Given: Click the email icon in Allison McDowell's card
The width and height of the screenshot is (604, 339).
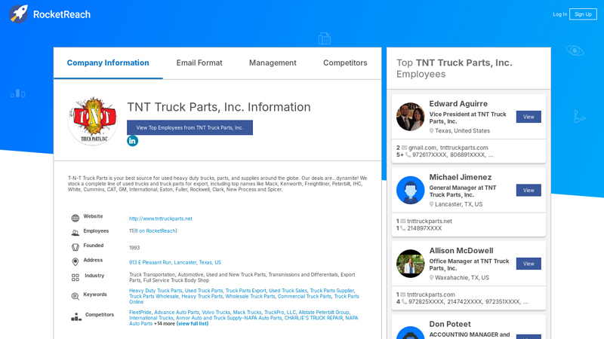Looking at the screenshot, I should tap(403, 295).
